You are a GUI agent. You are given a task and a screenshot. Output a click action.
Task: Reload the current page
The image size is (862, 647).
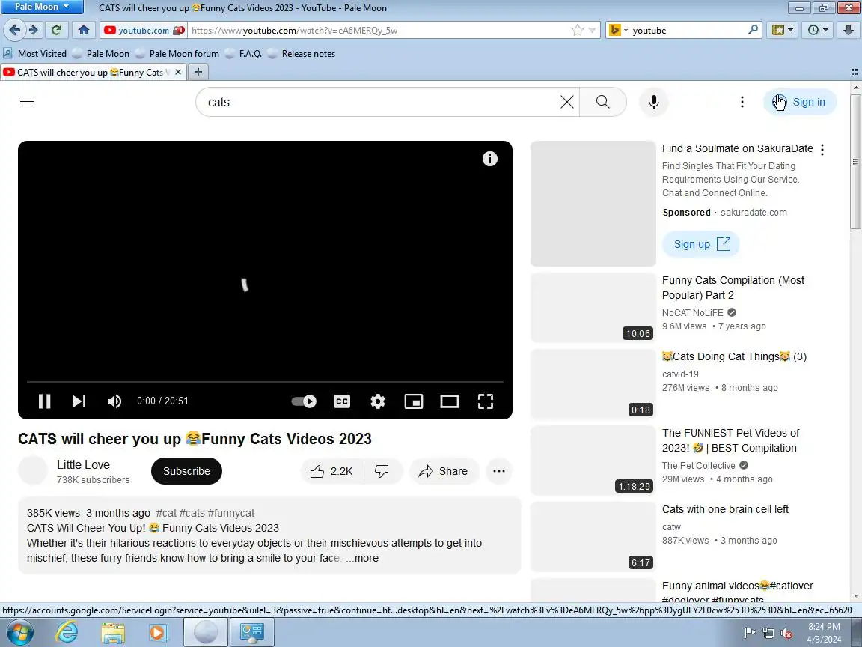click(56, 30)
